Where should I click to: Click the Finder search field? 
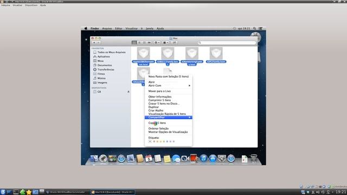(227, 42)
